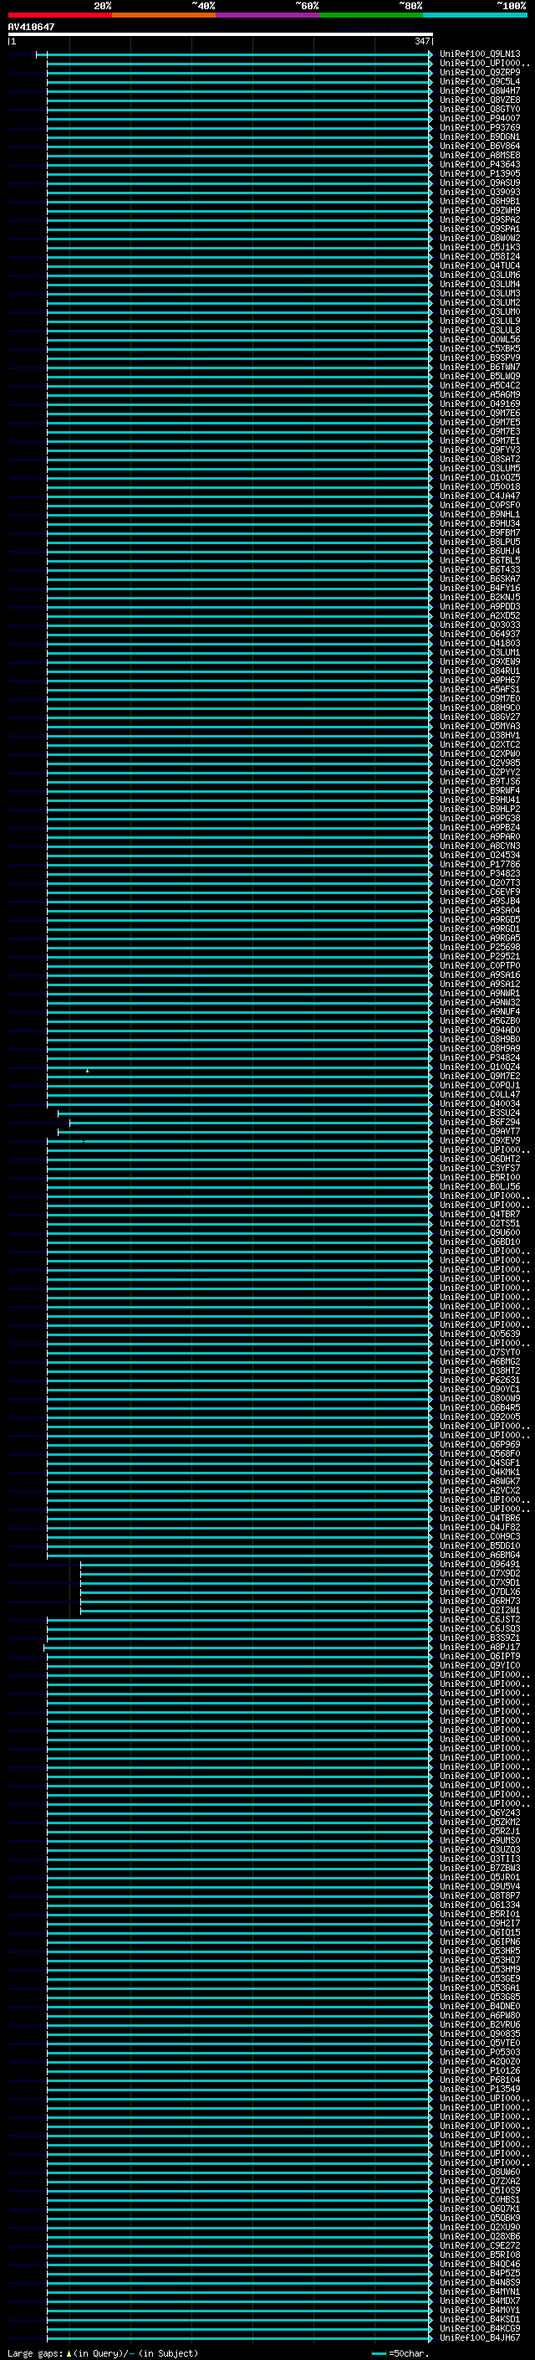Select hit label UniRef100_C4JA47

480,496
